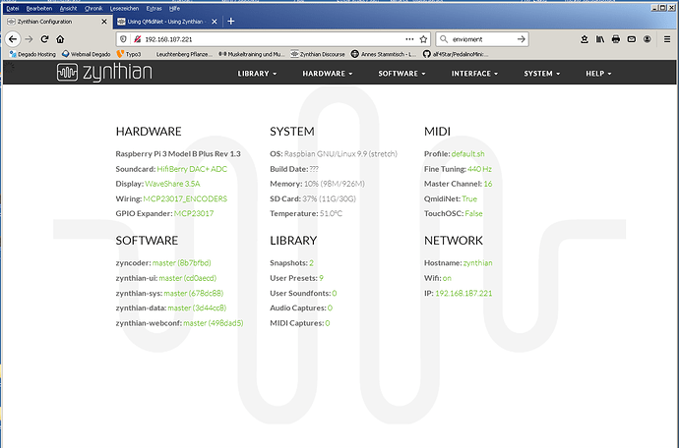Screen dimensions: 679x448
Task: Click the Zynthian logo
Action: click(x=104, y=73)
